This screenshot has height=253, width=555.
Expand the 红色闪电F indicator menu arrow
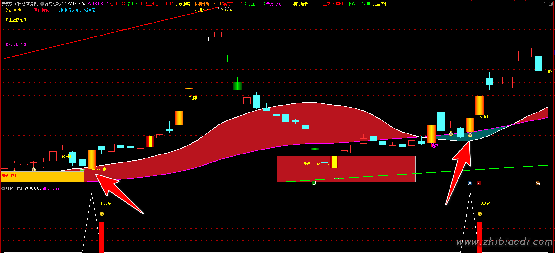tap(3, 188)
